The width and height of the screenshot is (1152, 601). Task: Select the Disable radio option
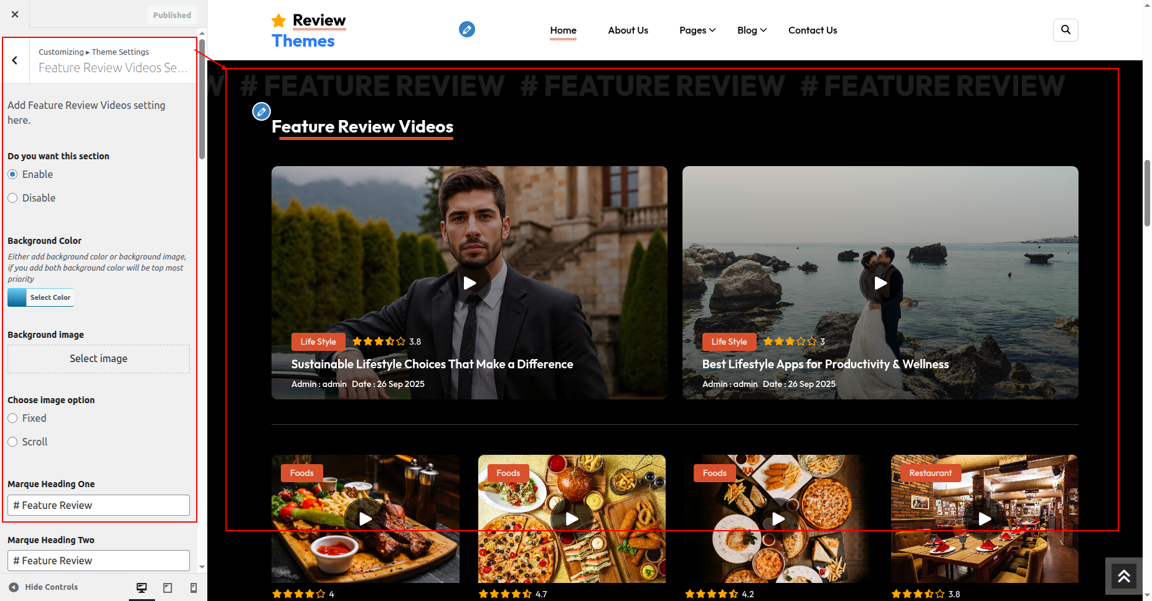pos(12,198)
